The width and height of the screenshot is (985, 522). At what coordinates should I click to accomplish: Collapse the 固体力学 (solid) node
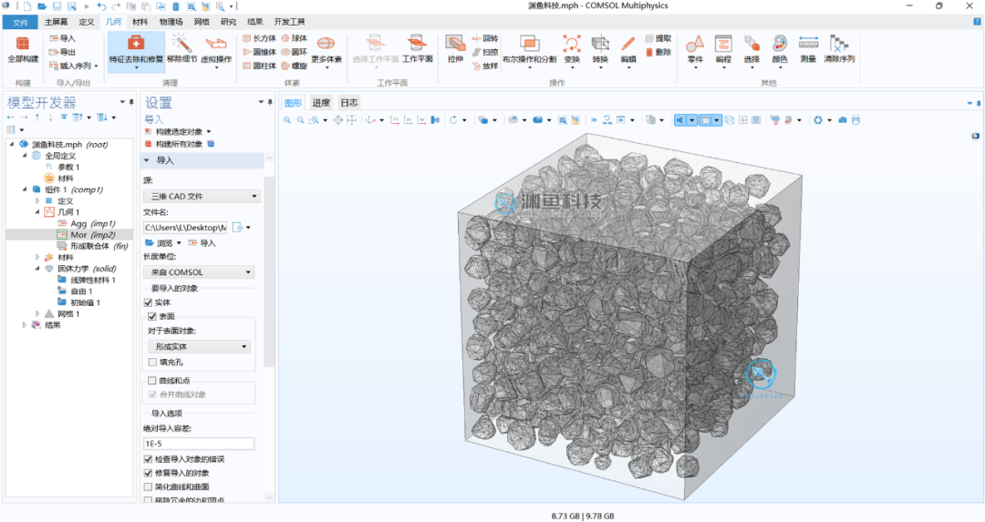[37, 269]
